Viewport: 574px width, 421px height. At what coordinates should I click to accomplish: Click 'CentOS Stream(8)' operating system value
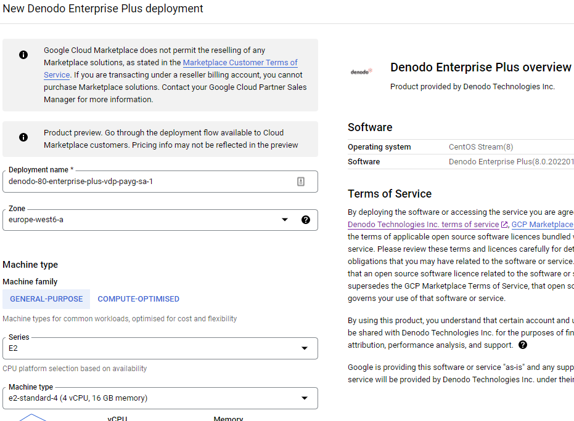[481, 147]
